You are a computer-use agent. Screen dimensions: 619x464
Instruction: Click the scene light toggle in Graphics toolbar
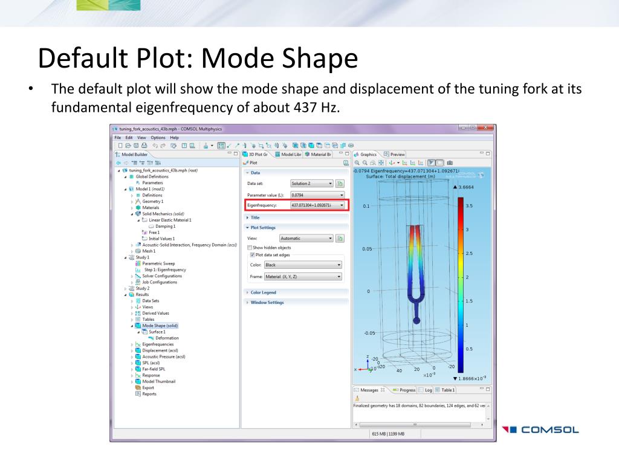(x=431, y=163)
